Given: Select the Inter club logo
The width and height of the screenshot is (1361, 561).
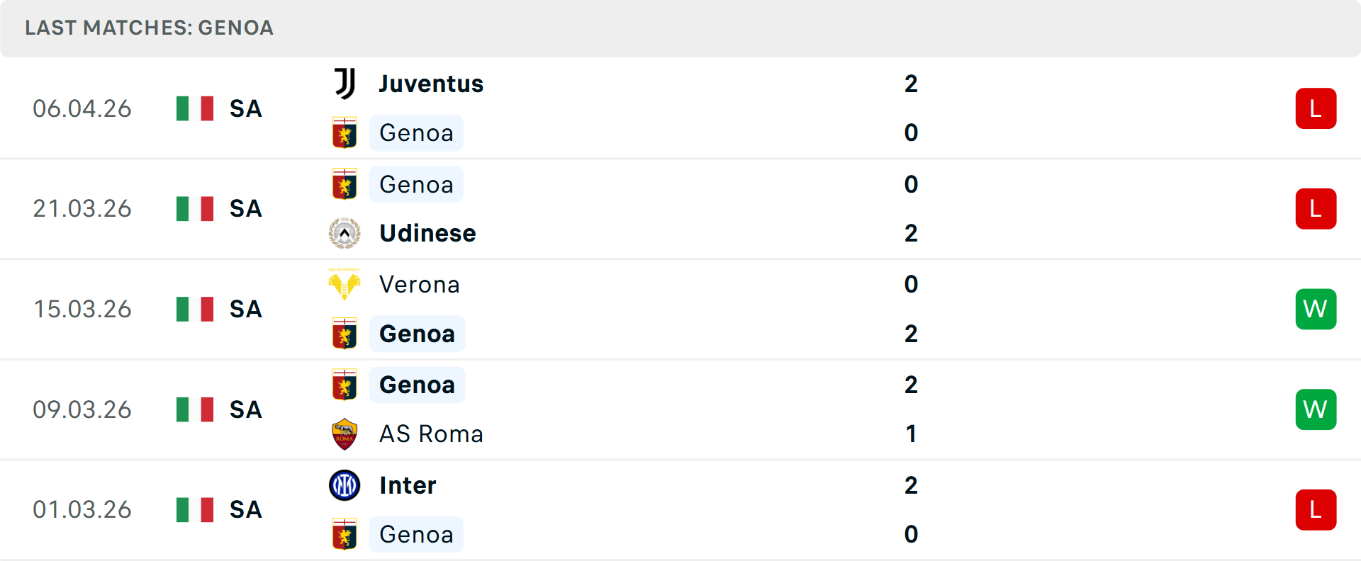Looking at the screenshot, I should click(x=345, y=485).
